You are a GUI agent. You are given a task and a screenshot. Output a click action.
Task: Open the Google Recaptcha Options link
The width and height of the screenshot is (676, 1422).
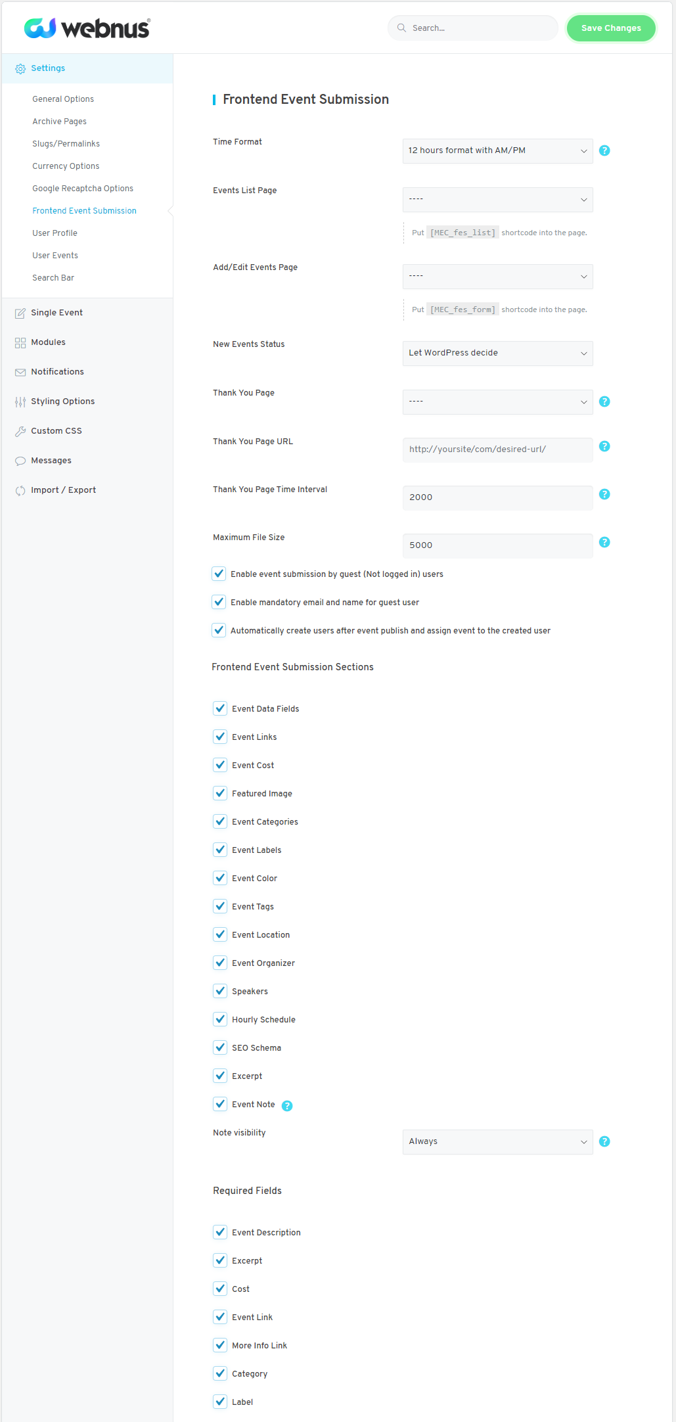[x=83, y=189]
